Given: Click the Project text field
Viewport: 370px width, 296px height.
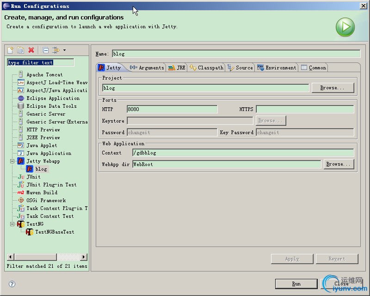Looking at the screenshot, I should [x=206, y=88].
